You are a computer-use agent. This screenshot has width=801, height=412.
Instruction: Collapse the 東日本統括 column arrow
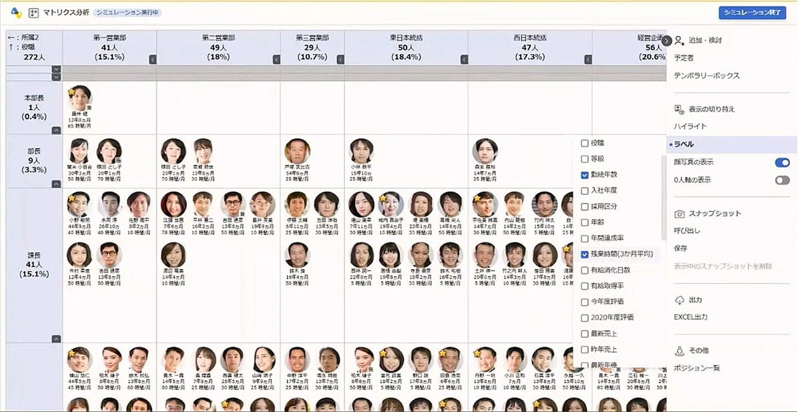click(463, 59)
